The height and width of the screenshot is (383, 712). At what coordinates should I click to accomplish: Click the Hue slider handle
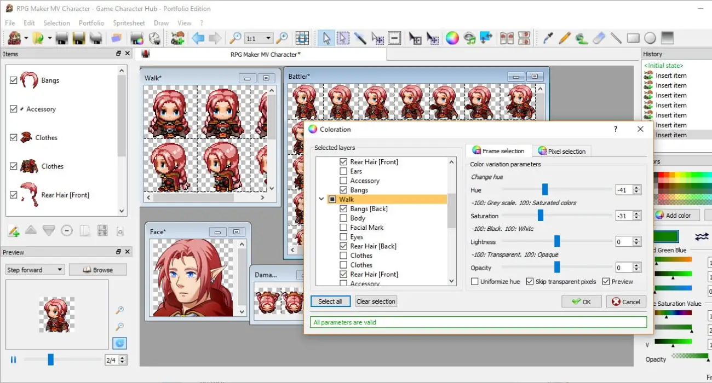point(545,189)
